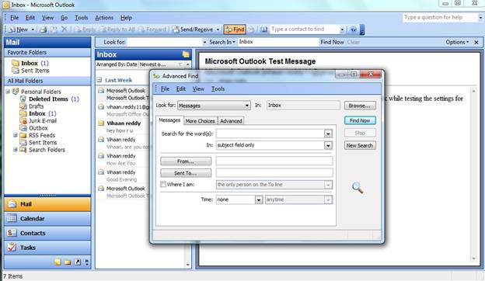Screen dimensions: 485x281
Task: Open the contact search dropdown arrow
Action: [x=342, y=29]
